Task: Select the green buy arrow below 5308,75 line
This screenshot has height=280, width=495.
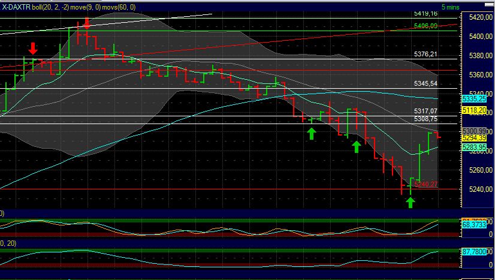Action: point(311,133)
